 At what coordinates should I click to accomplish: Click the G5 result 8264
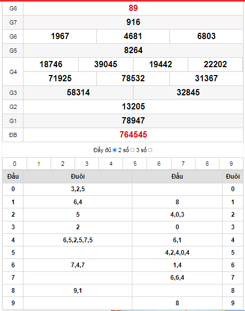133,51
